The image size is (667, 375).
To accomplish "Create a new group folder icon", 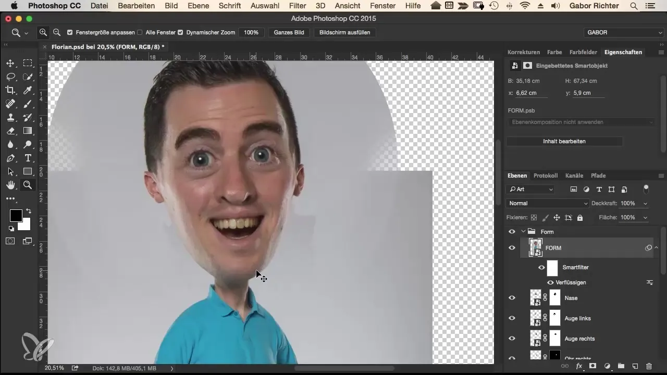I will 621,366.
